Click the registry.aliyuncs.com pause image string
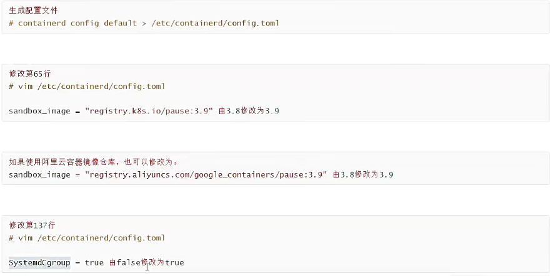 tap(206, 174)
